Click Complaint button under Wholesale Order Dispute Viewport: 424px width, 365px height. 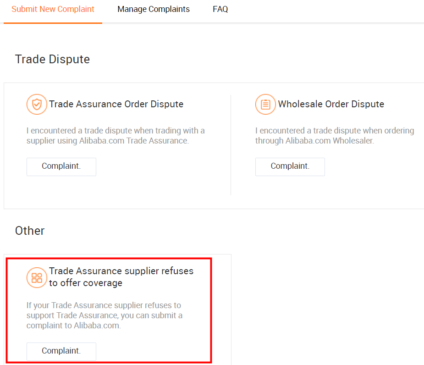[x=290, y=166]
